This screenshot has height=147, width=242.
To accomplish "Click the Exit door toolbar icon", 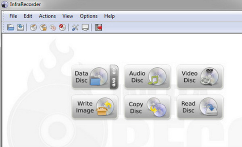I will [x=98, y=28].
